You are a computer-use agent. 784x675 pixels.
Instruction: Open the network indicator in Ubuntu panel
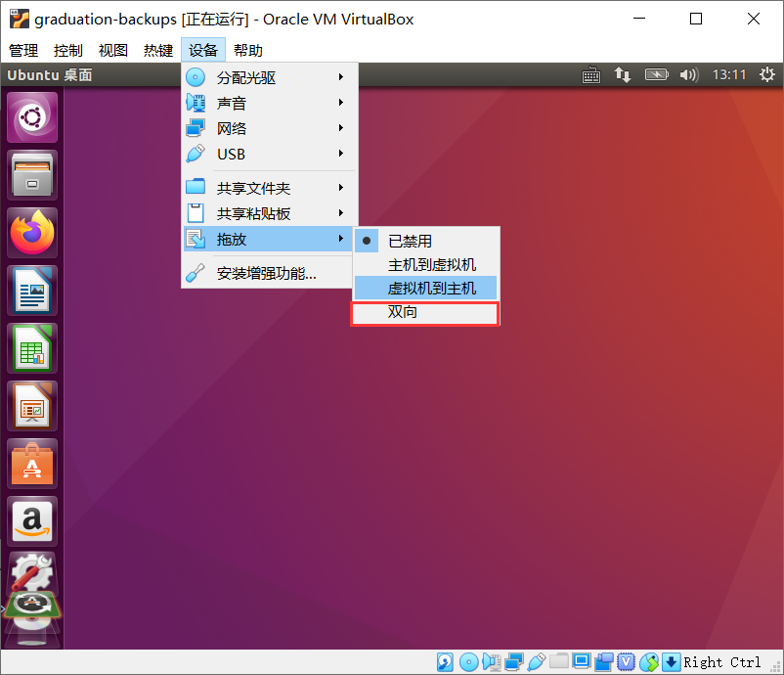pos(623,75)
